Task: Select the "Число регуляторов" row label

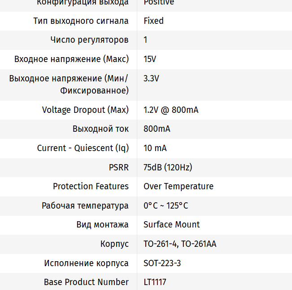Action: (89, 40)
